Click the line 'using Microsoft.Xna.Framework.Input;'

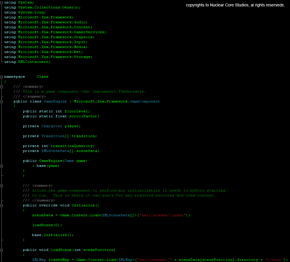click(46, 42)
